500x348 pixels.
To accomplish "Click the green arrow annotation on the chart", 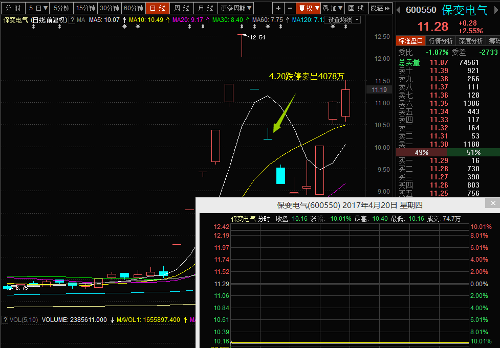I will (x=284, y=113).
